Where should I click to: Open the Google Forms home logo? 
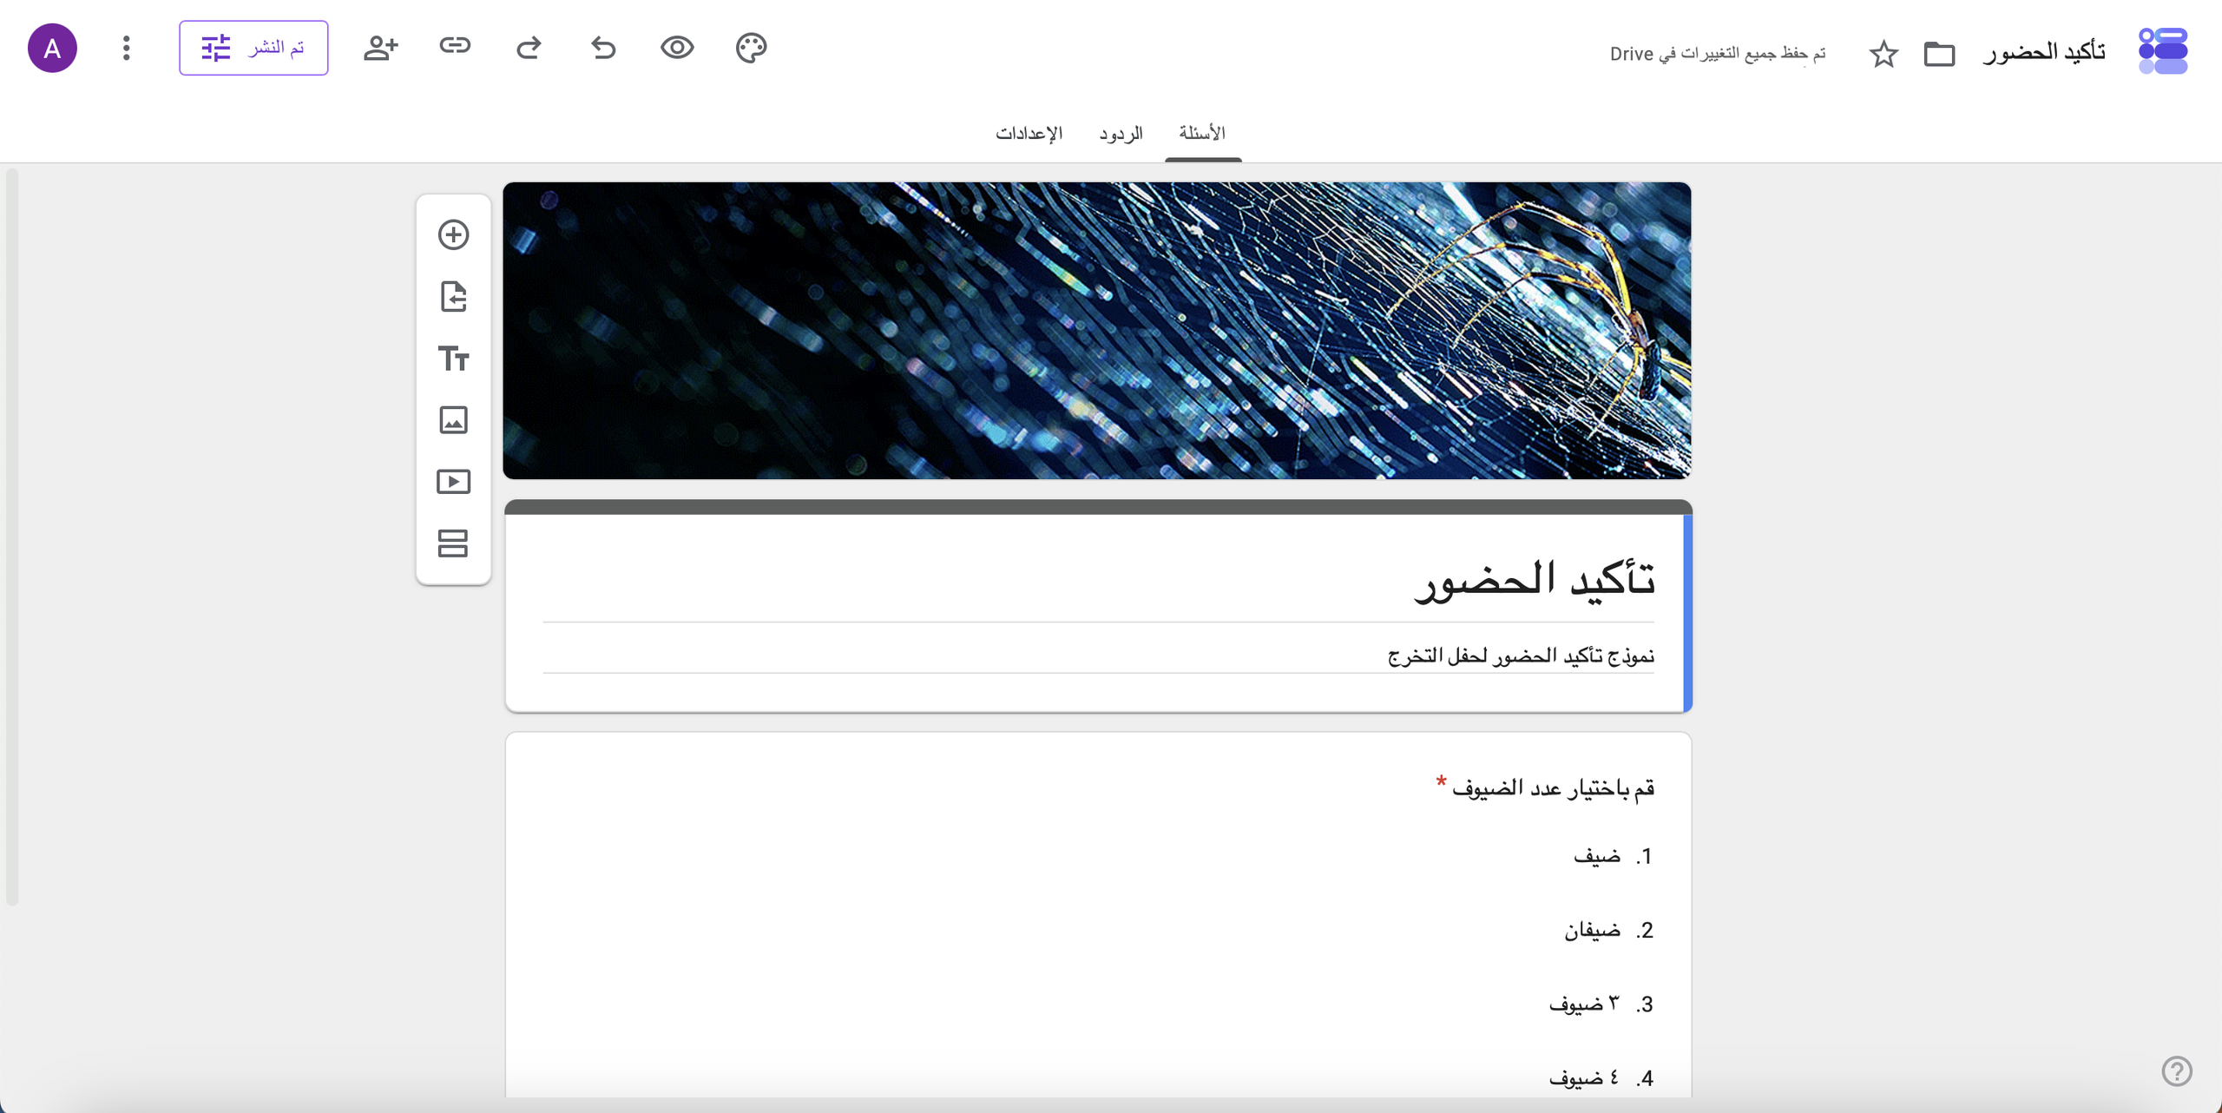pyautogui.click(x=2163, y=51)
